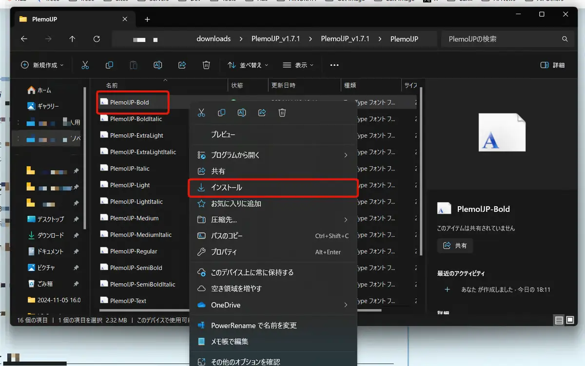Share the font using the context menu share icon
The width and height of the screenshot is (585, 366).
262,113
